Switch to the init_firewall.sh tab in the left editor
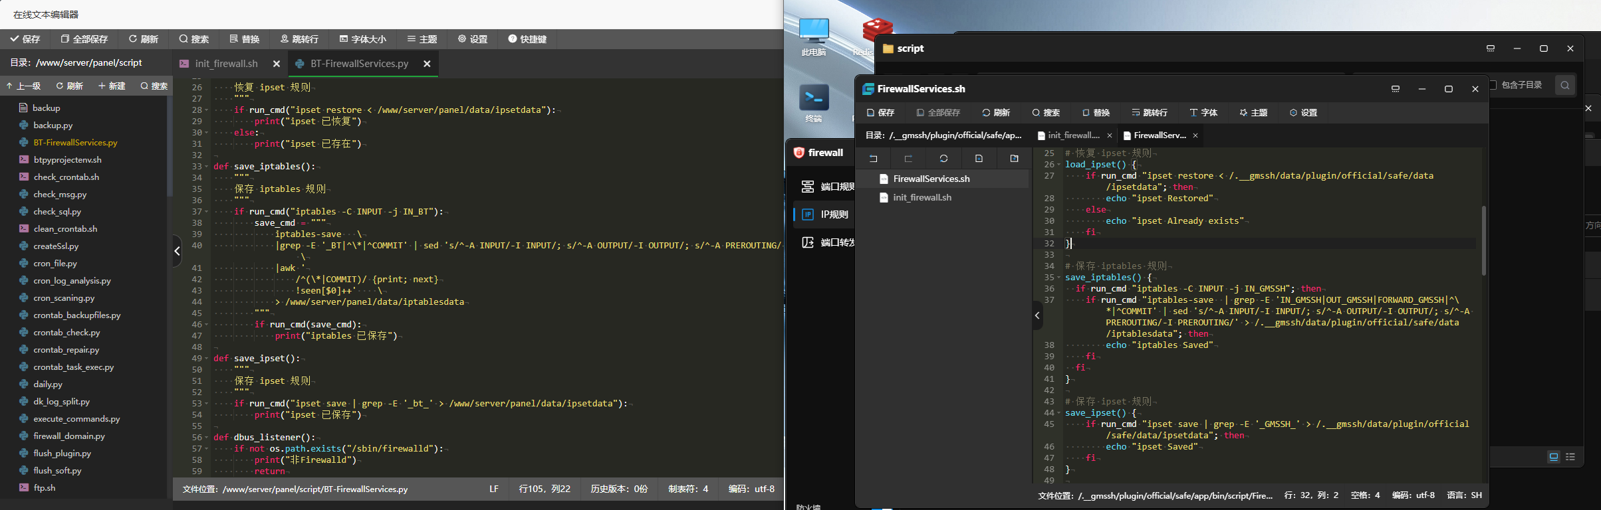Image resolution: width=1601 pixels, height=510 pixels. 226,64
